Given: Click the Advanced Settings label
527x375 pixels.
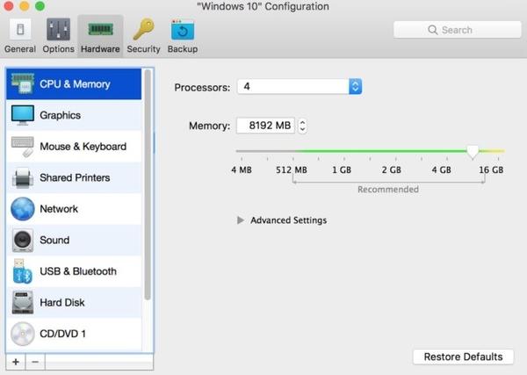Looking at the screenshot, I should (289, 220).
